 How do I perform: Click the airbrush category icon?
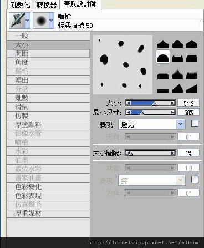pyautogui.click(x=17, y=21)
